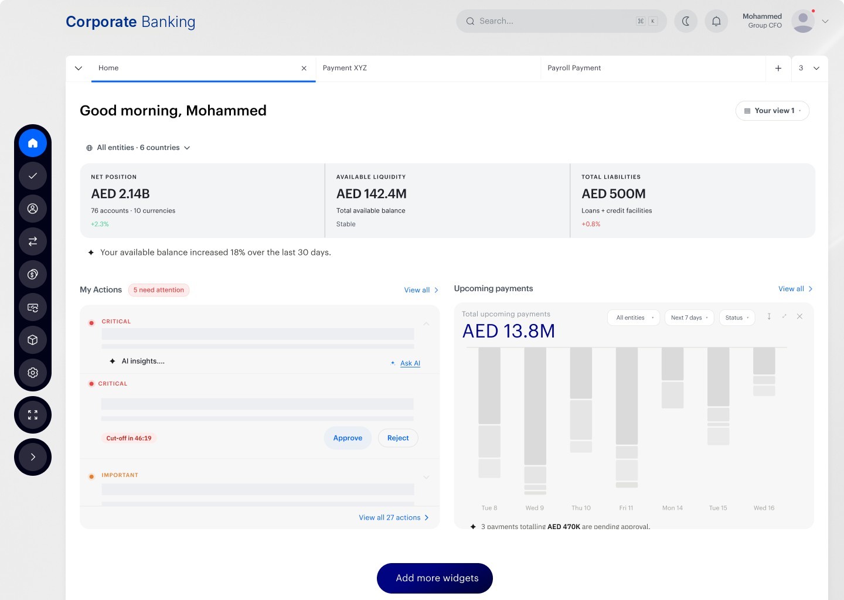The height and width of the screenshot is (600, 844).
Task: Switch to the Payroll Payment tab
Action: click(x=653, y=69)
